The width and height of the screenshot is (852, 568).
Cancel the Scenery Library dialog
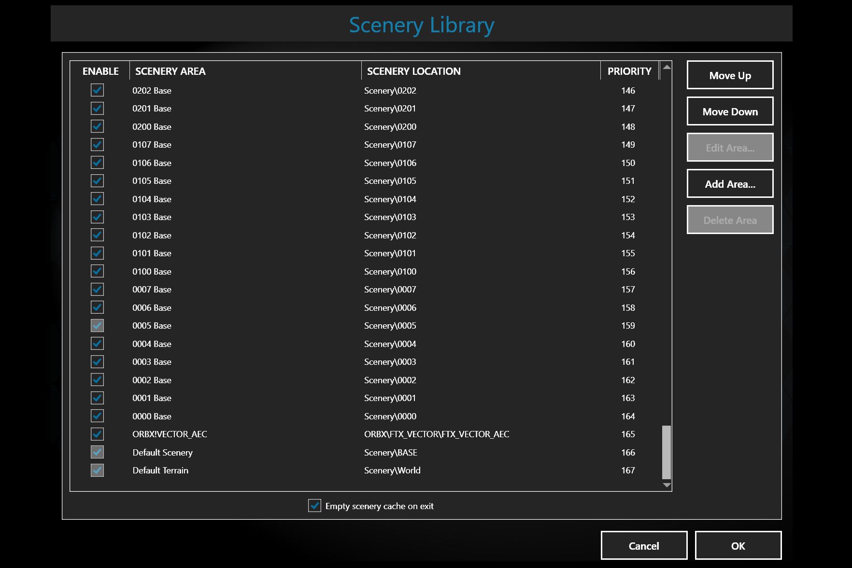coord(643,546)
